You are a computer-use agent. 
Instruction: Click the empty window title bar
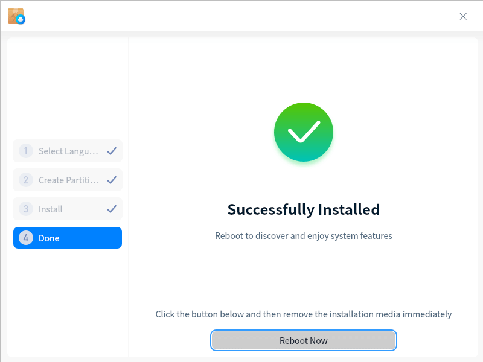pos(241,16)
